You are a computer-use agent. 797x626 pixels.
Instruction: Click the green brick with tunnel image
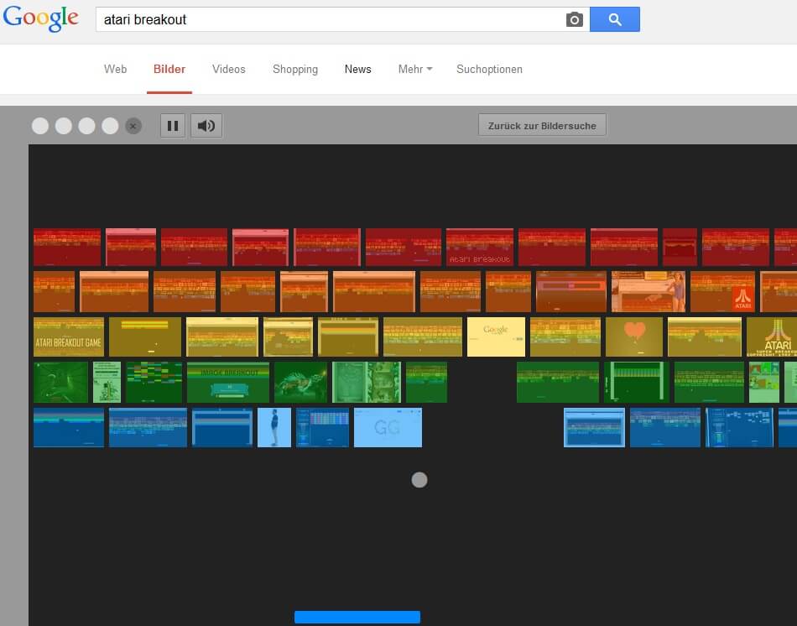60,383
